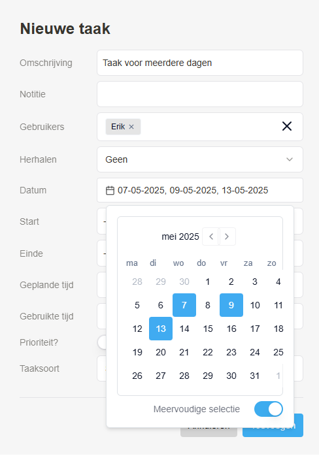Select greyed-out date 28 of April
This screenshot has height=456, width=319.
pos(137,282)
